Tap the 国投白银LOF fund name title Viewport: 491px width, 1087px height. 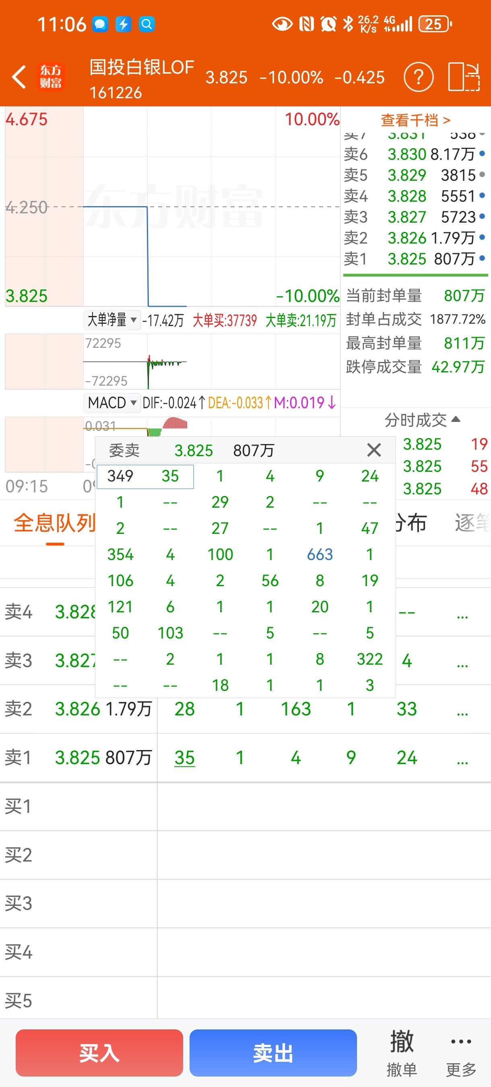[142, 67]
